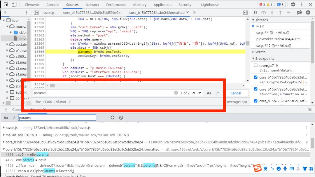
Task: Enable the raven.js:719 breakpoint checkbox
Action: pos(256,66)
